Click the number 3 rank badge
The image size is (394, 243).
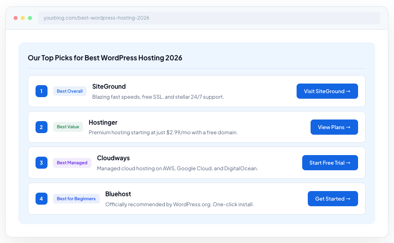click(42, 163)
